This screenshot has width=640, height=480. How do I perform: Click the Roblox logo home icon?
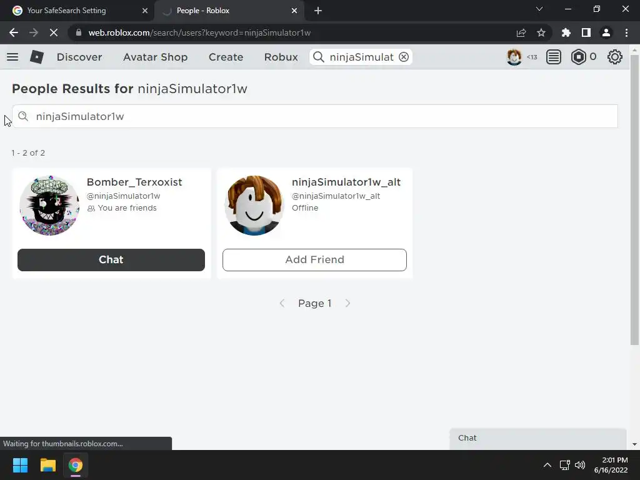point(37,57)
